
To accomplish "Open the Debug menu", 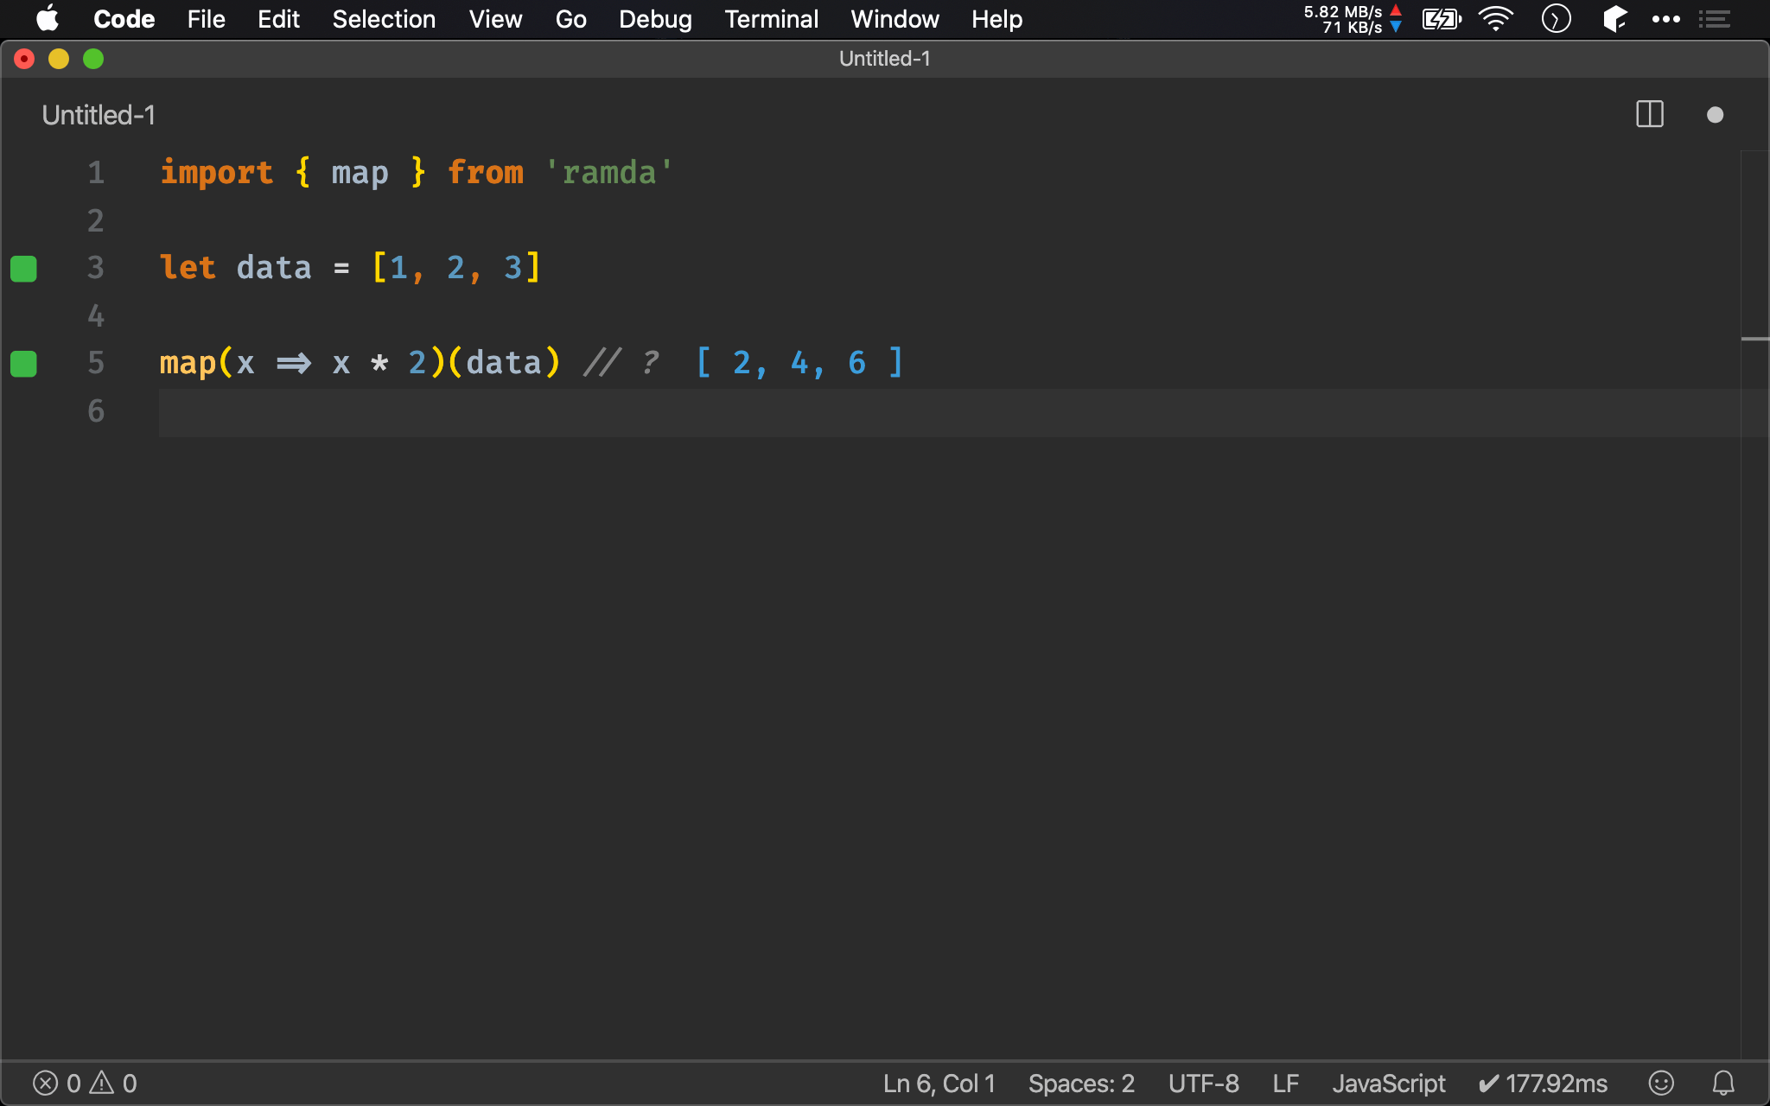I will click(x=655, y=19).
